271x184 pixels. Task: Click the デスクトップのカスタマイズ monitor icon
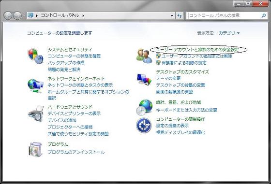144,79
